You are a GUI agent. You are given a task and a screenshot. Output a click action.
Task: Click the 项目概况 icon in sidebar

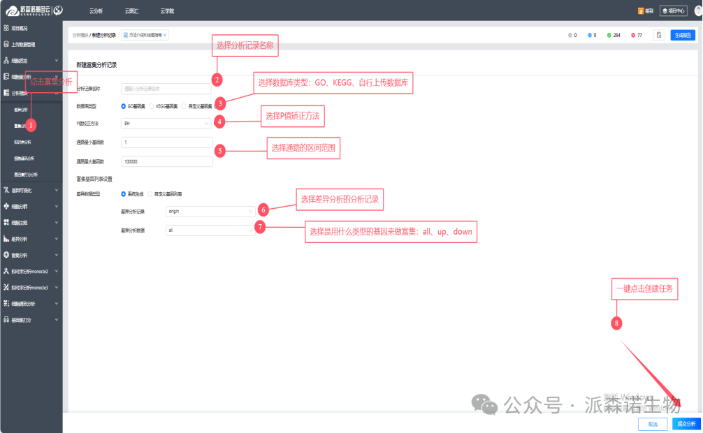pos(6,28)
